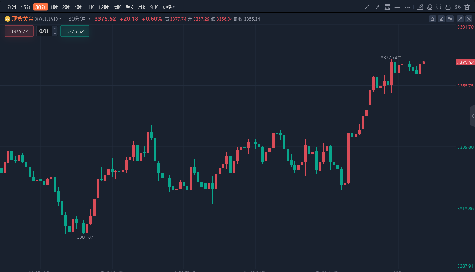Click the 高 3377.74 high value in header
This screenshot has height=272, width=475.
point(175,19)
